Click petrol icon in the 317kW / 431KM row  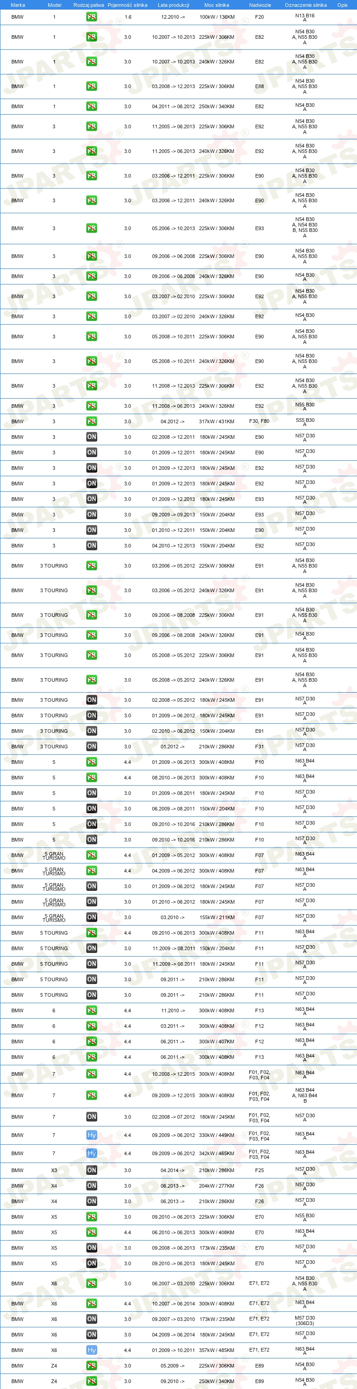92,421
